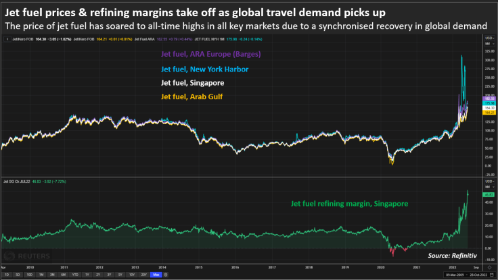Toggle the Max time range button
Image resolution: width=498 pixels, height=280 pixels.
(156, 275)
